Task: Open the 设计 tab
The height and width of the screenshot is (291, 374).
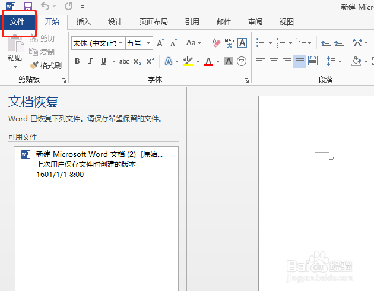Action: coord(115,22)
